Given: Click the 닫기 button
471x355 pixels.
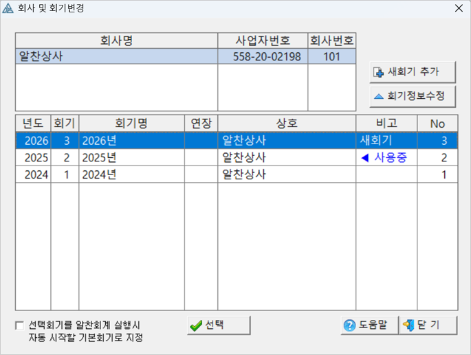Looking at the screenshot, I should point(428,325).
